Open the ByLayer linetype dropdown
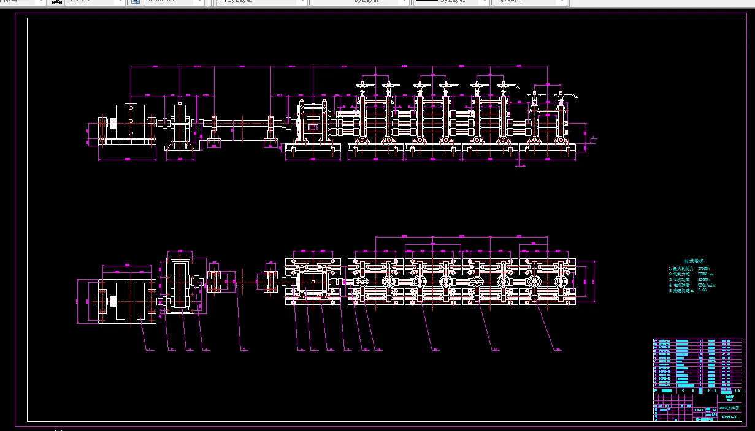 coord(360,2)
